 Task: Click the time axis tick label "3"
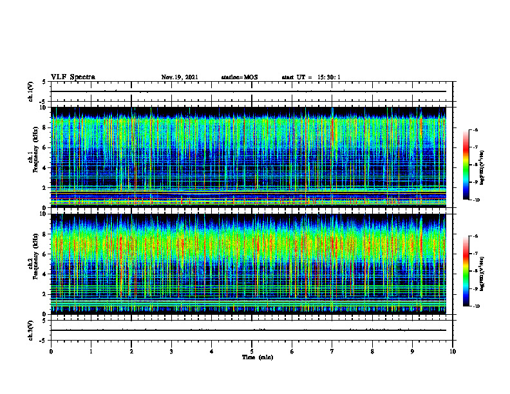click(171, 352)
